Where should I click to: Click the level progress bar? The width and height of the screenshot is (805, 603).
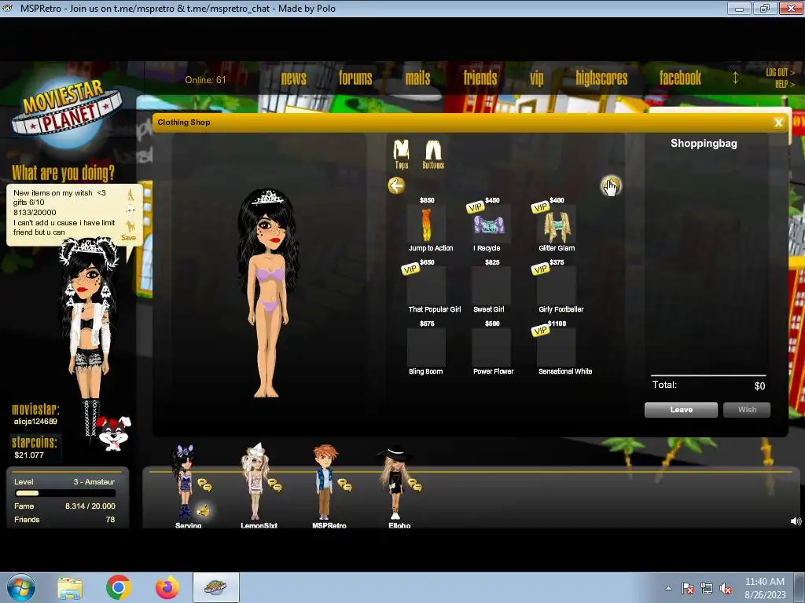point(65,493)
